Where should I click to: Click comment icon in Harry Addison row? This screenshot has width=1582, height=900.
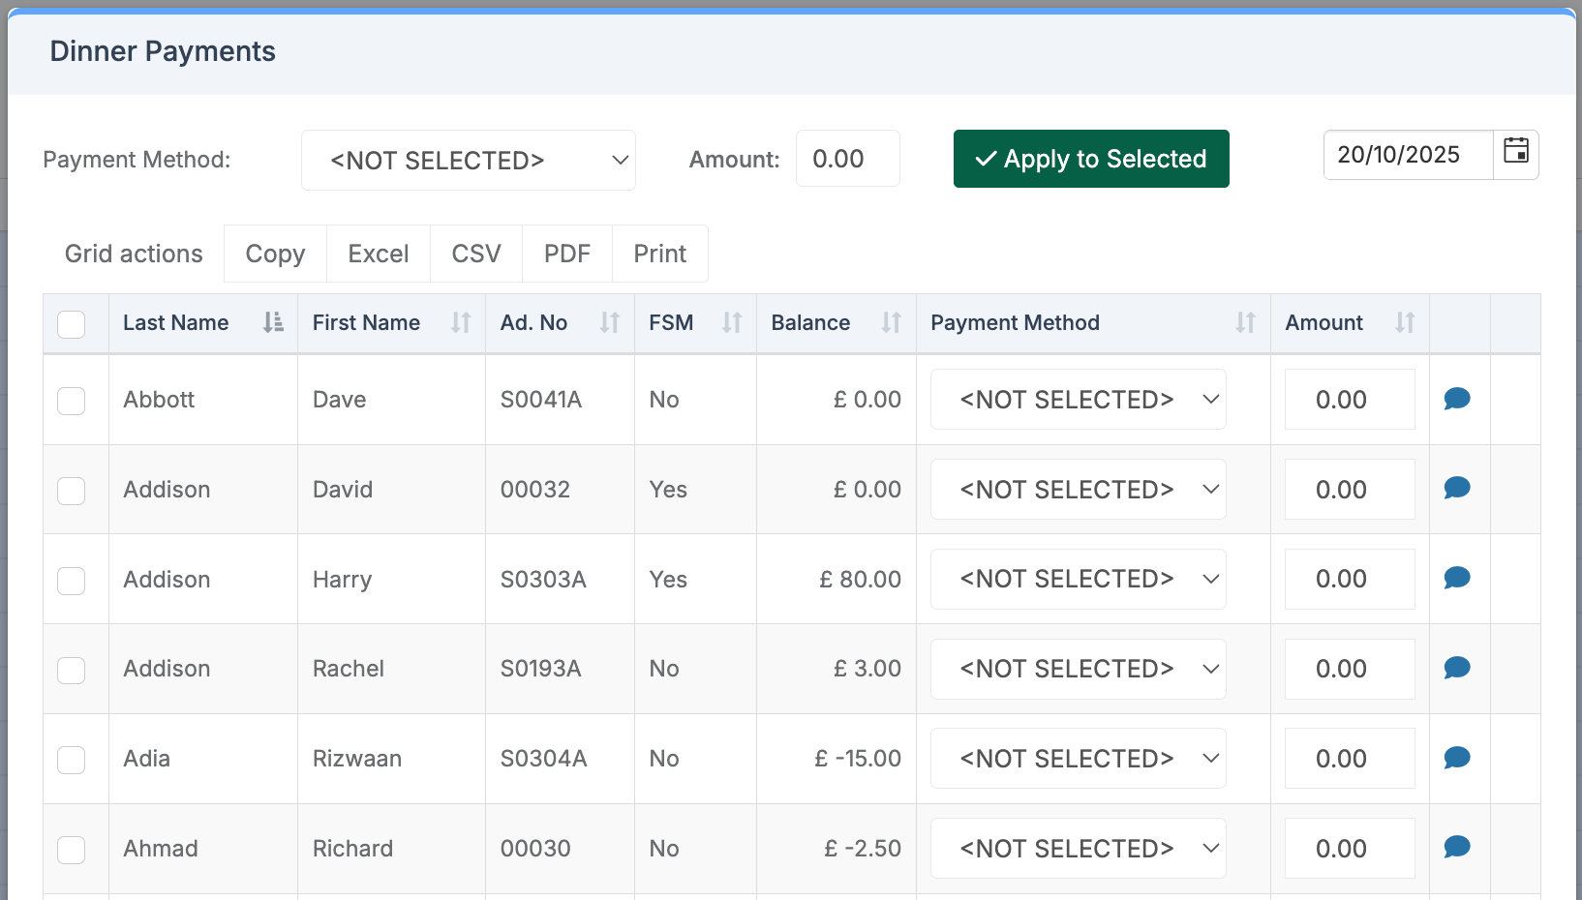(x=1457, y=579)
